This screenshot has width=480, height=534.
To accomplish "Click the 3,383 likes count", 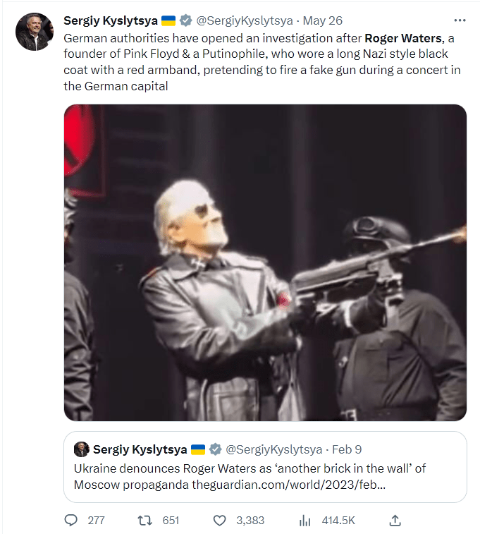I will (250, 521).
